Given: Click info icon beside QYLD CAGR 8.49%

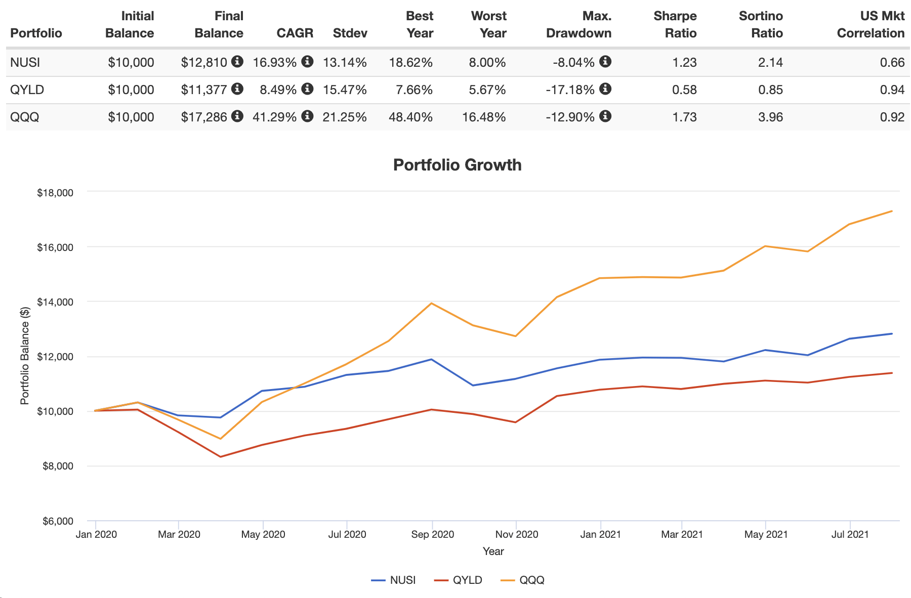Looking at the screenshot, I should tap(307, 89).
